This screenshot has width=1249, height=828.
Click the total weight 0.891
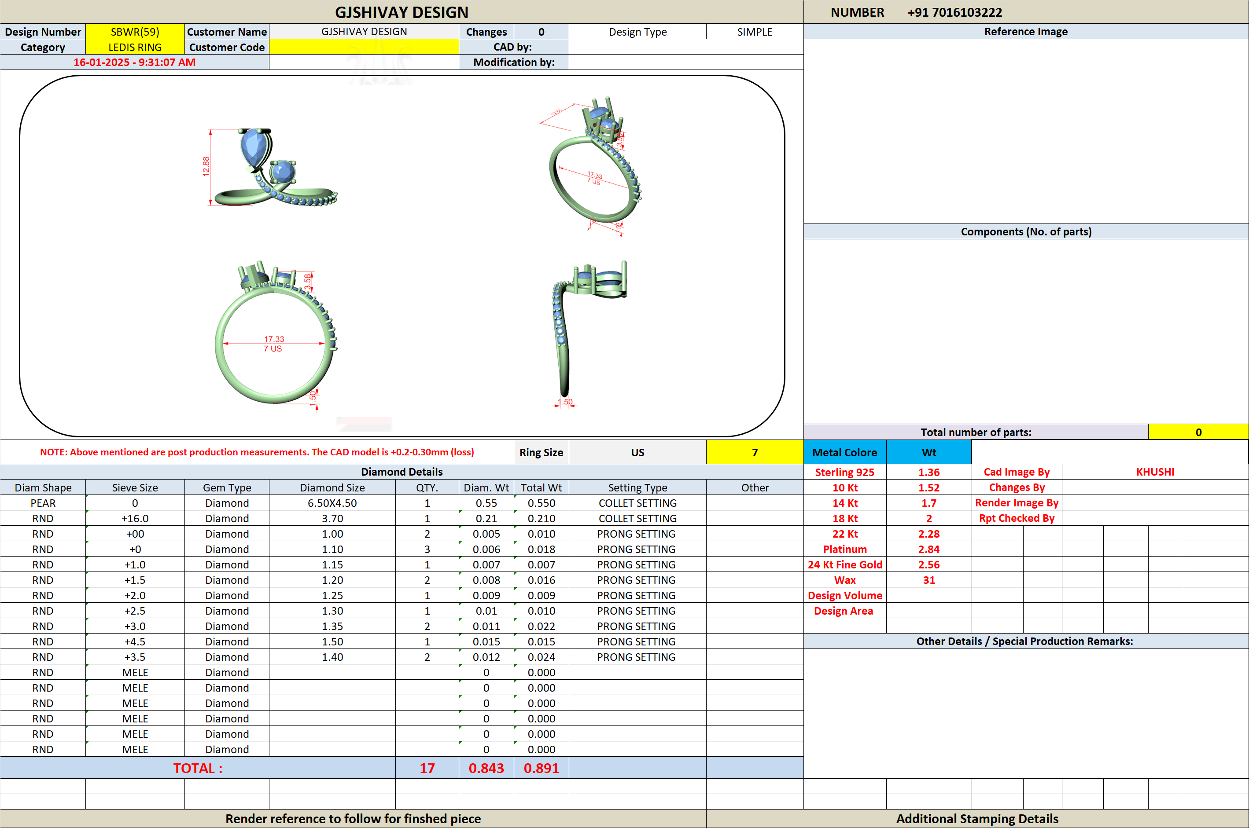pos(541,768)
